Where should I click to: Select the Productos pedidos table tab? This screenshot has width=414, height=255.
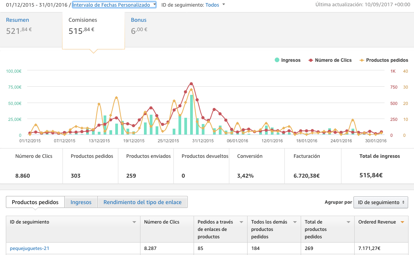(x=35, y=202)
